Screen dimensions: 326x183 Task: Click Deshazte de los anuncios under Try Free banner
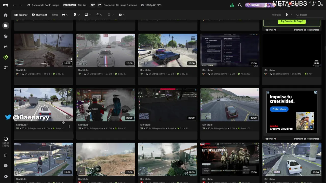306,30
